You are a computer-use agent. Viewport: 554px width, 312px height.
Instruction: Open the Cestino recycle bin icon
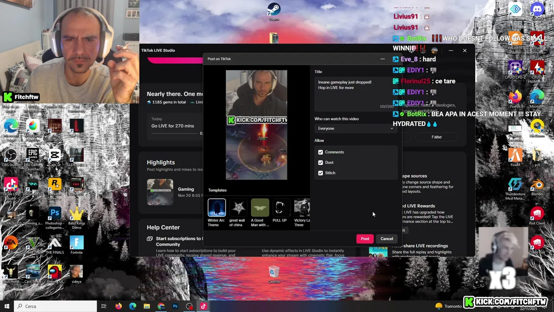[x=274, y=275]
